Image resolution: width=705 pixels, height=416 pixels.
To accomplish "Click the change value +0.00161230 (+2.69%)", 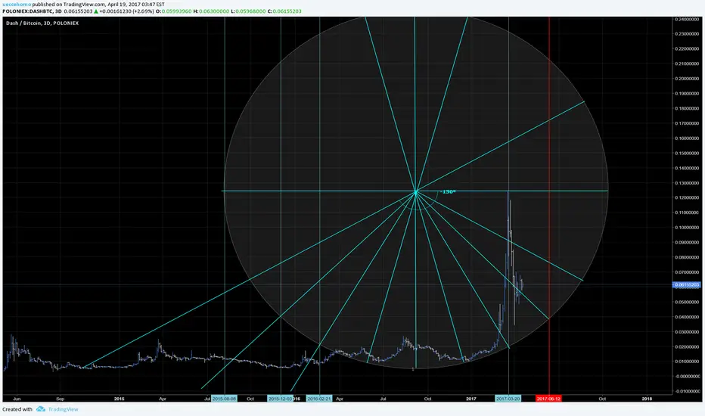I will pos(127,11).
